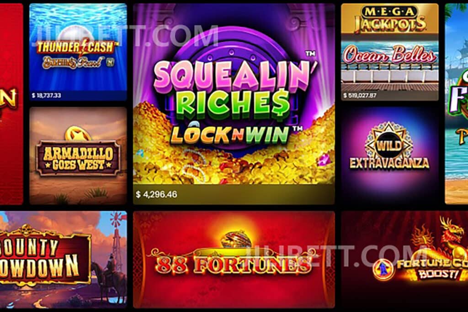468x312 pixels.
Task: Launch the Fortune Coin Boost game
Action: point(404,260)
